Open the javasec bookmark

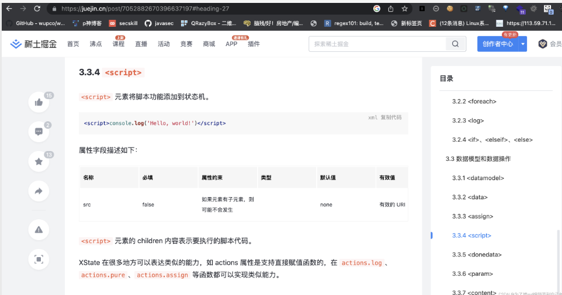click(159, 23)
